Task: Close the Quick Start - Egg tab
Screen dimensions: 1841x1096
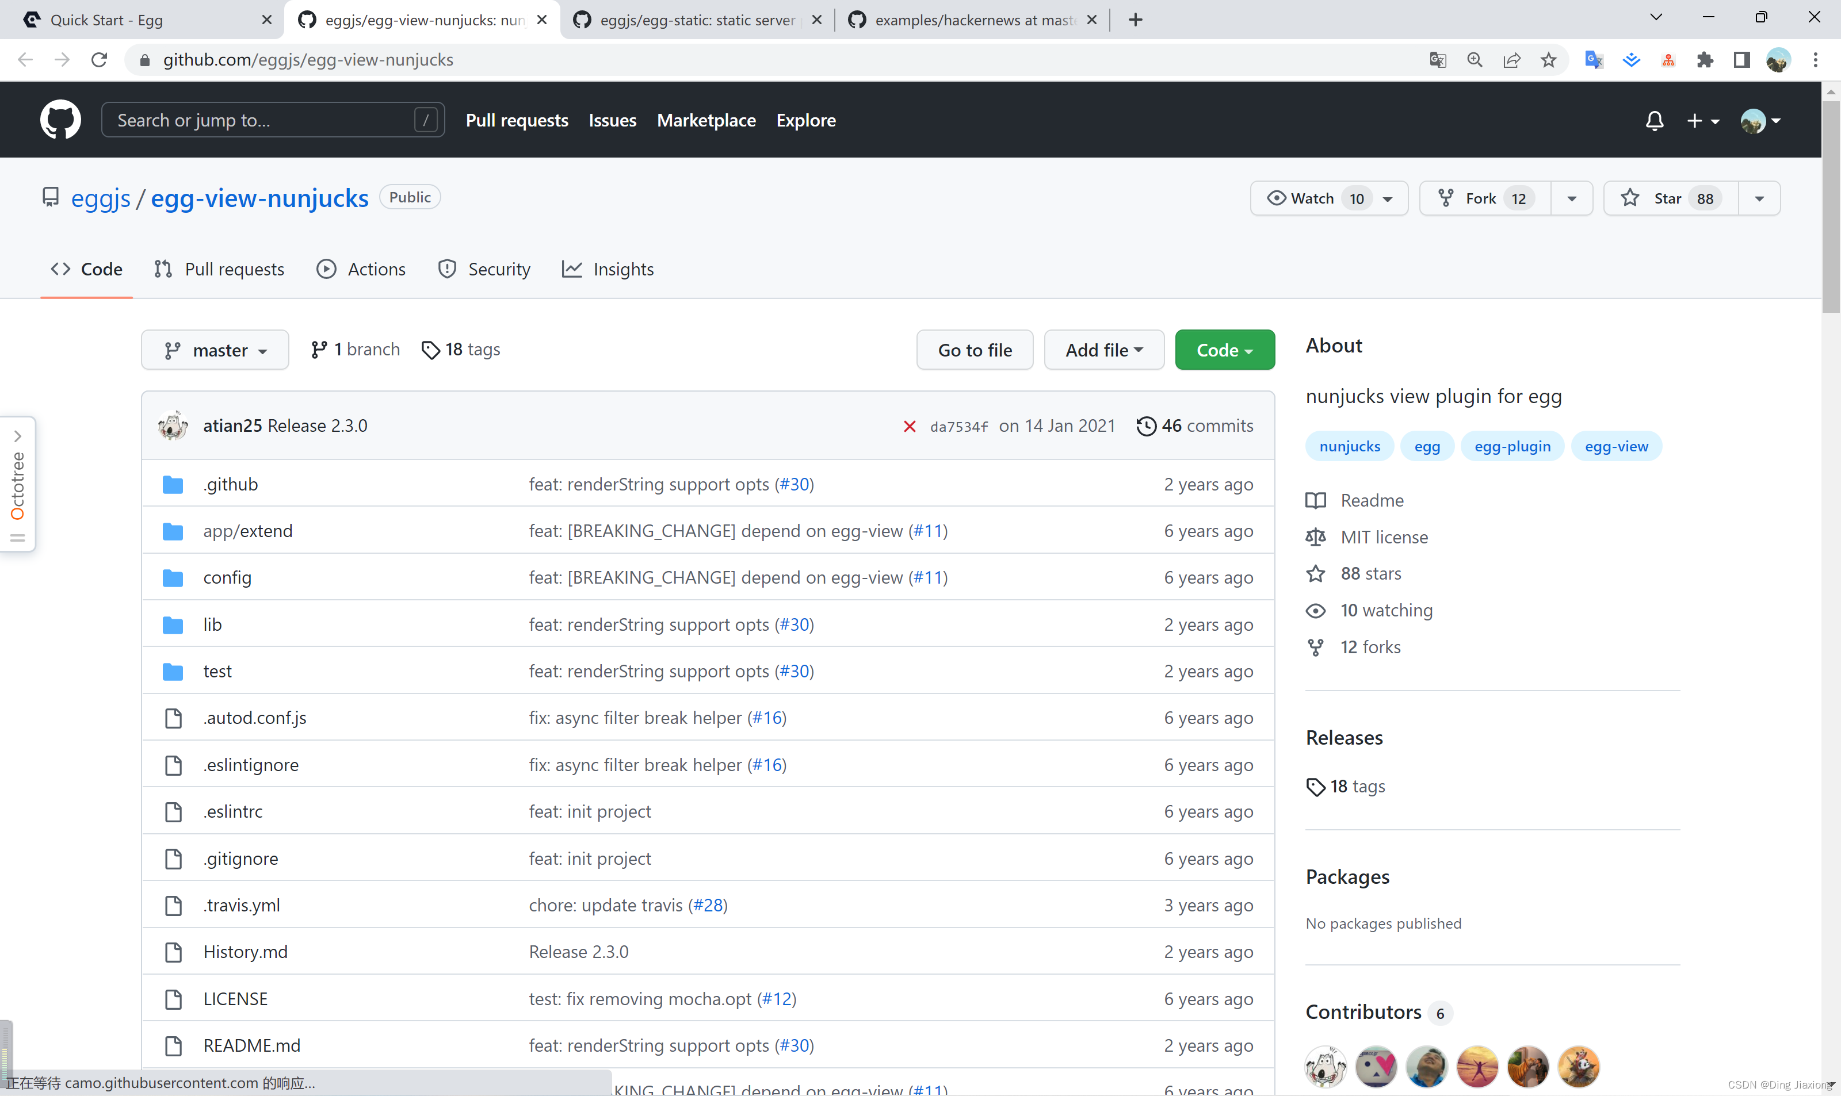Action: [267, 20]
